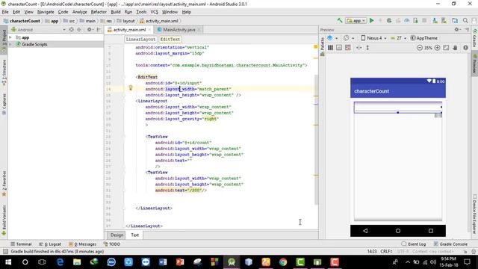Open the Logcat tool window
Image resolution: width=478 pixels, height=269 pixels.
[50, 244]
